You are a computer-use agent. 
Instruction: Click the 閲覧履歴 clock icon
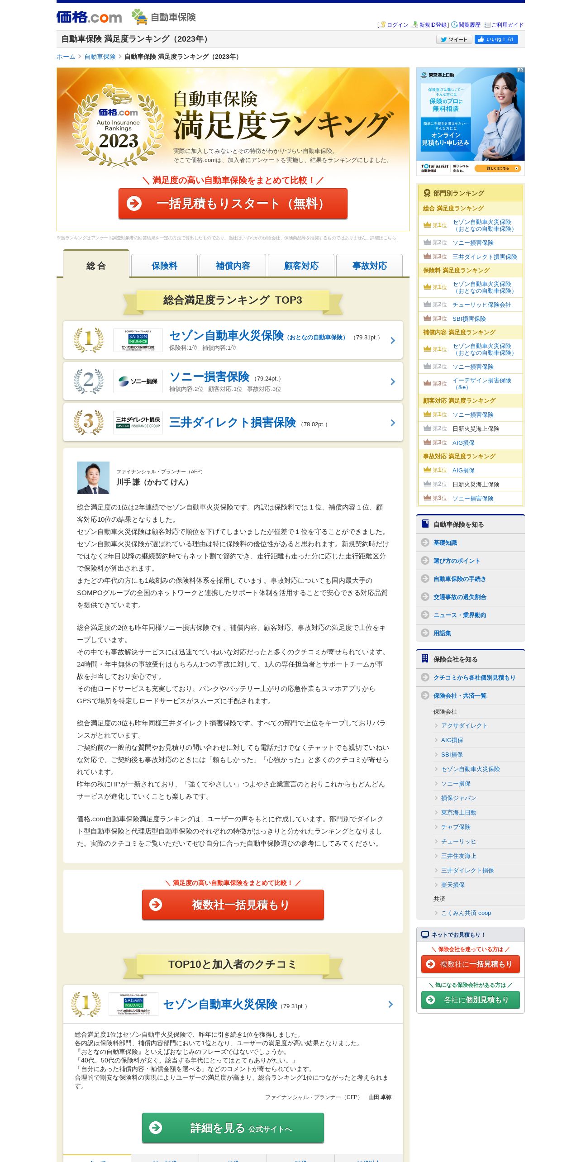454,24
